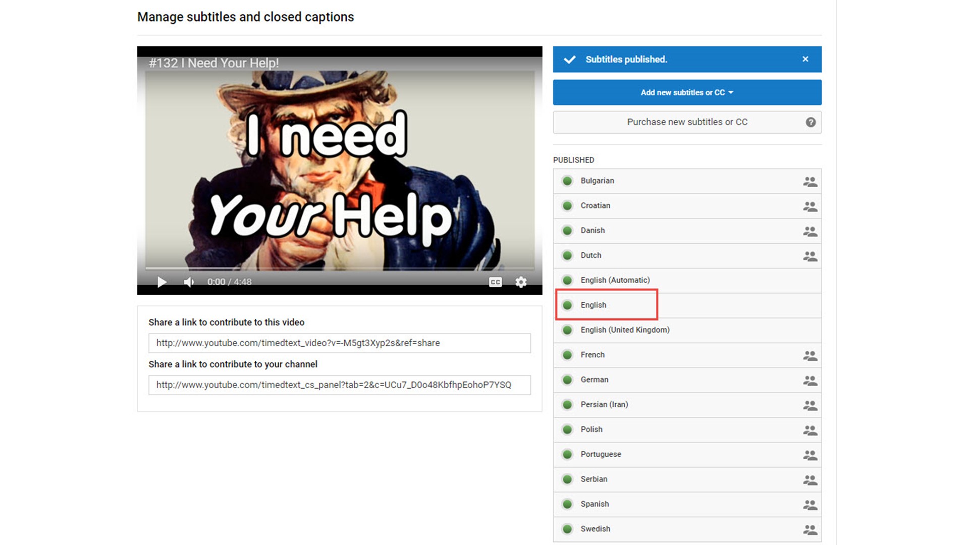Click the community contributors icon for Dutch

(810, 256)
